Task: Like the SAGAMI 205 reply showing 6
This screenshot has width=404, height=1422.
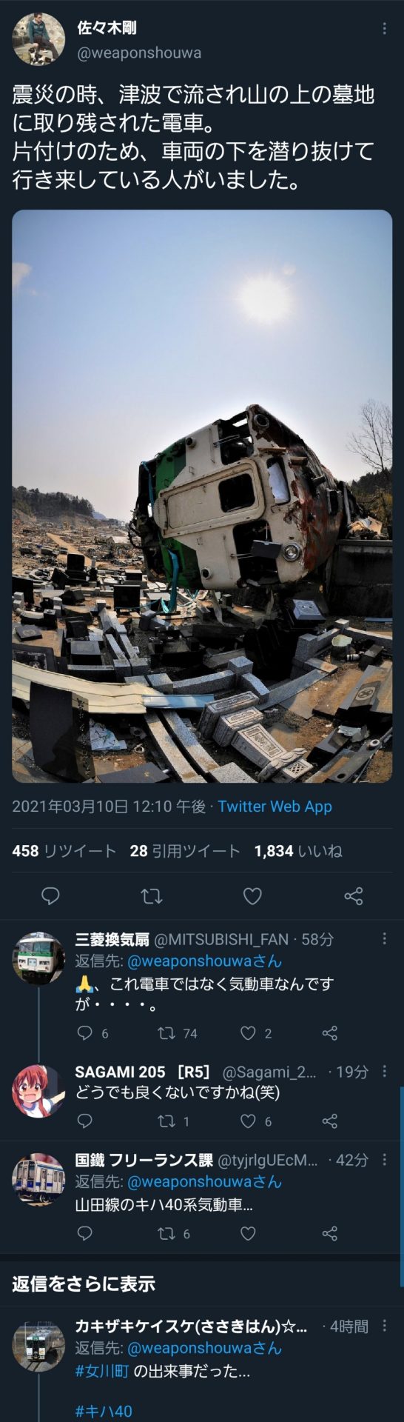Action: tap(256, 1121)
